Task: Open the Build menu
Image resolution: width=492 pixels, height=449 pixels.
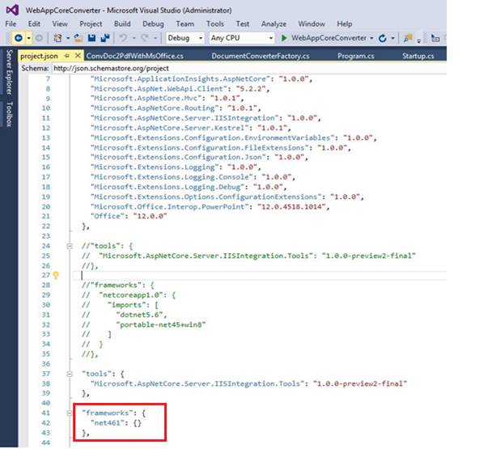Action: click(x=122, y=23)
